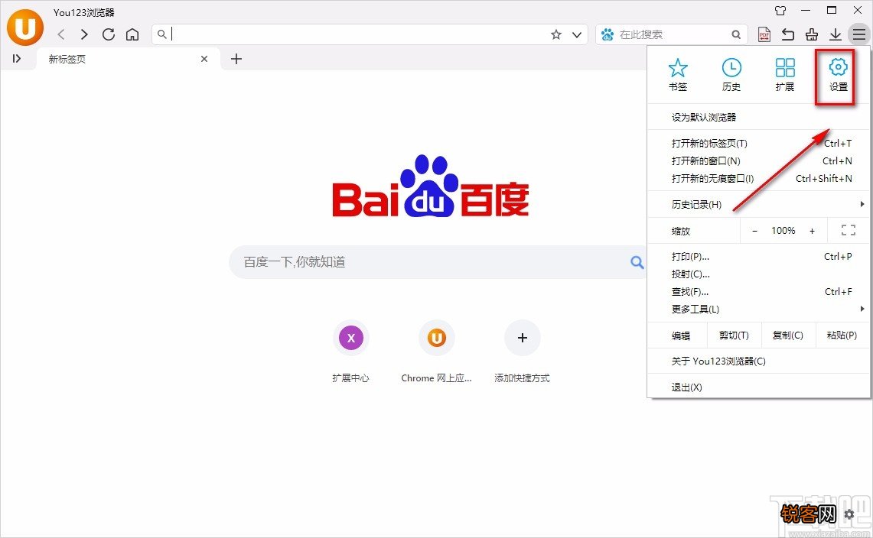873x538 pixels.
Task: Click the Baidu logo image
Action: coord(430,186)
